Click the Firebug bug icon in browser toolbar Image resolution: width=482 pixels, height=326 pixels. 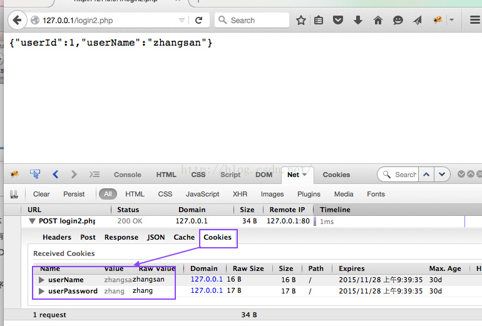click(x=438, y=20)
